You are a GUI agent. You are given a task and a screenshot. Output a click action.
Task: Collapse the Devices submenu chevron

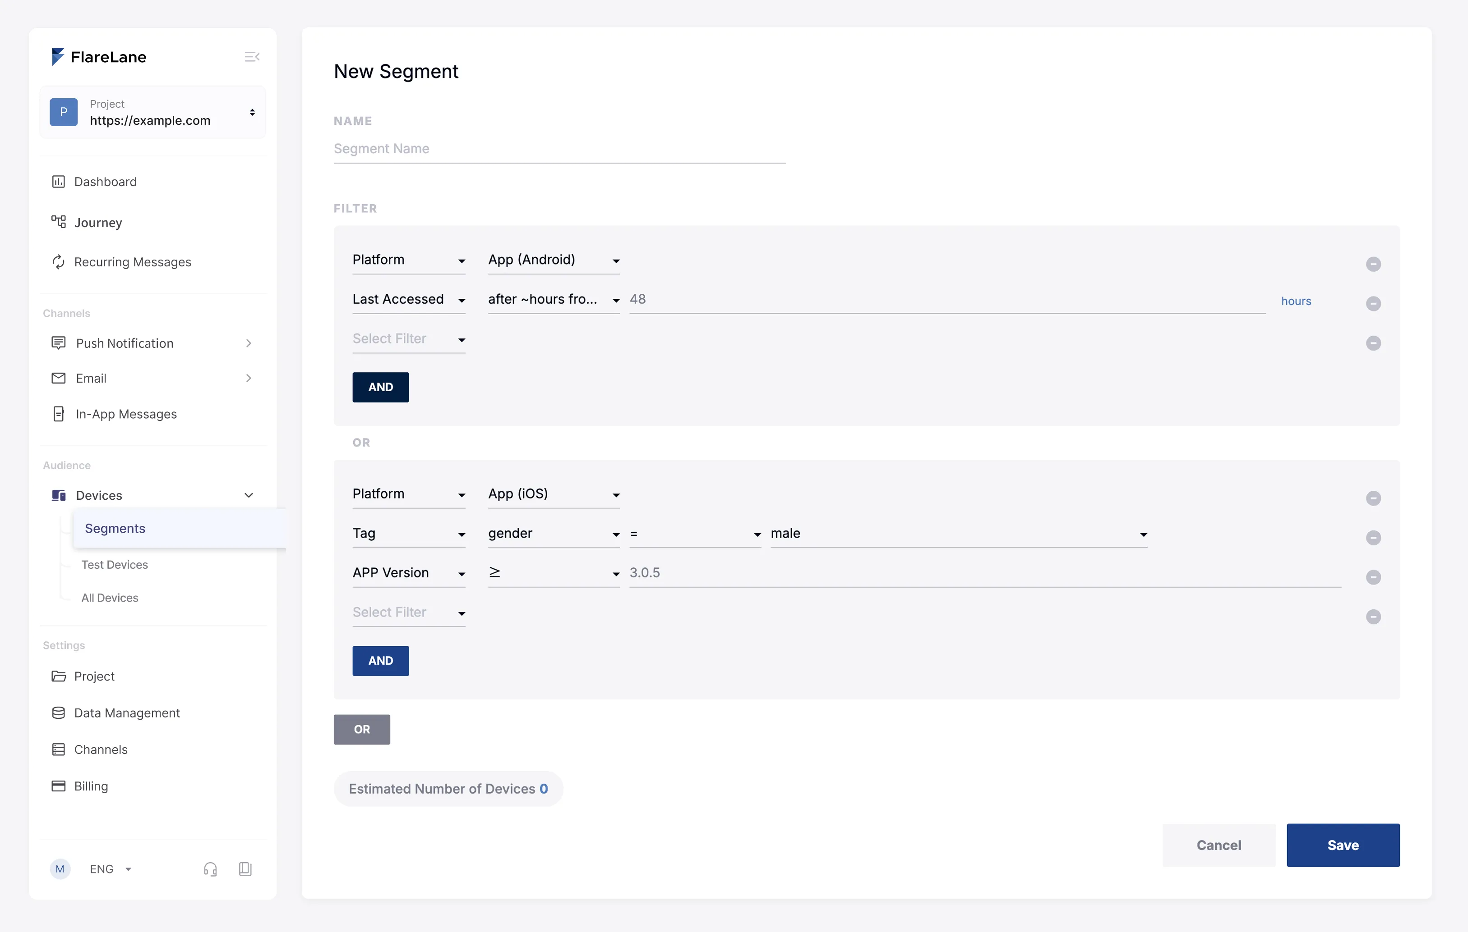(x=249, y=495)
